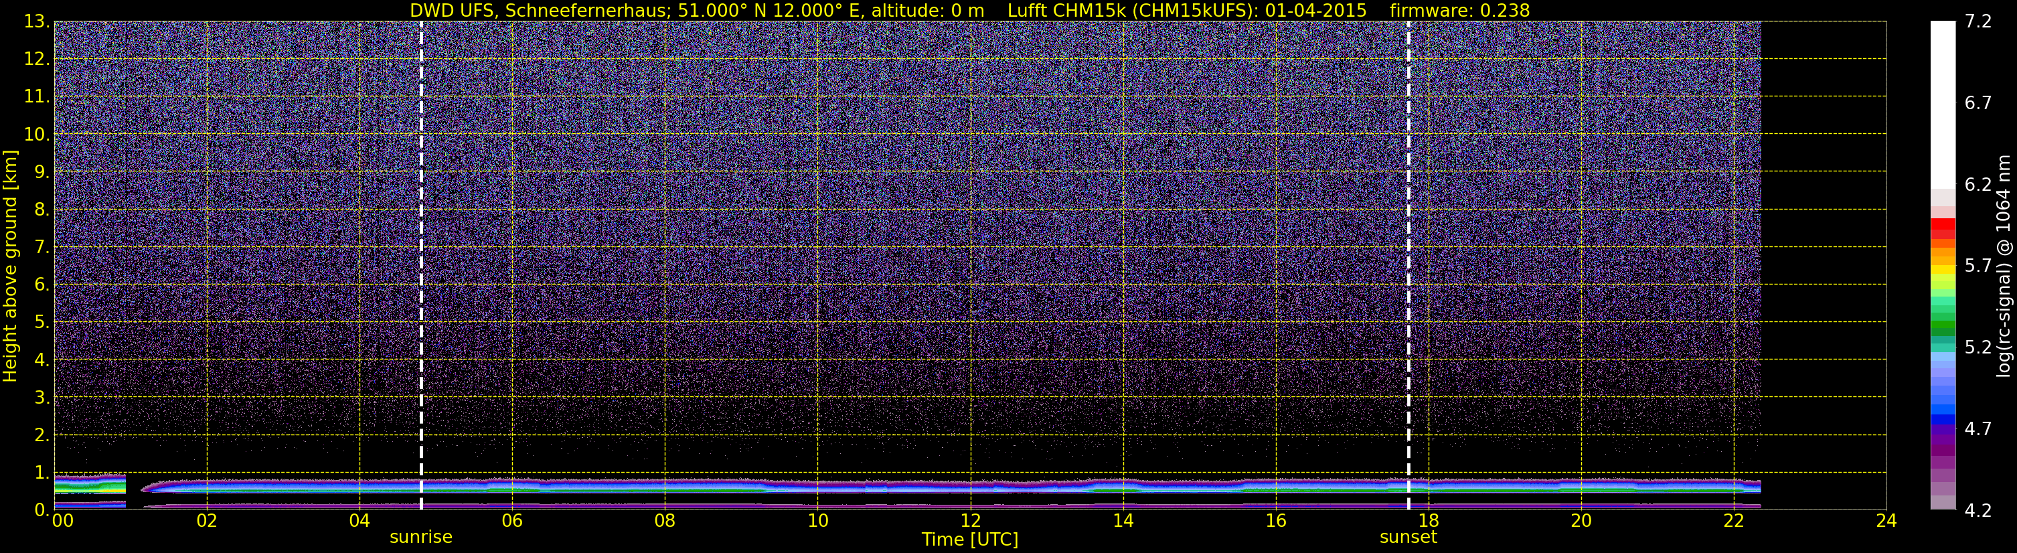This screenshot has height=553, width=2017.
Task: Click the white dashed sunset line
Action: pyautogui.click(x=1408, y=266)
